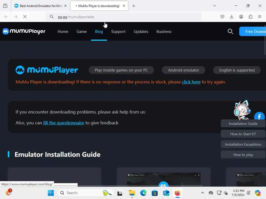The height and width of the screenshot is (199, 266).
Task: Click the 'click here' retry link
Action: pyautogui.click(x=191, y=82)
